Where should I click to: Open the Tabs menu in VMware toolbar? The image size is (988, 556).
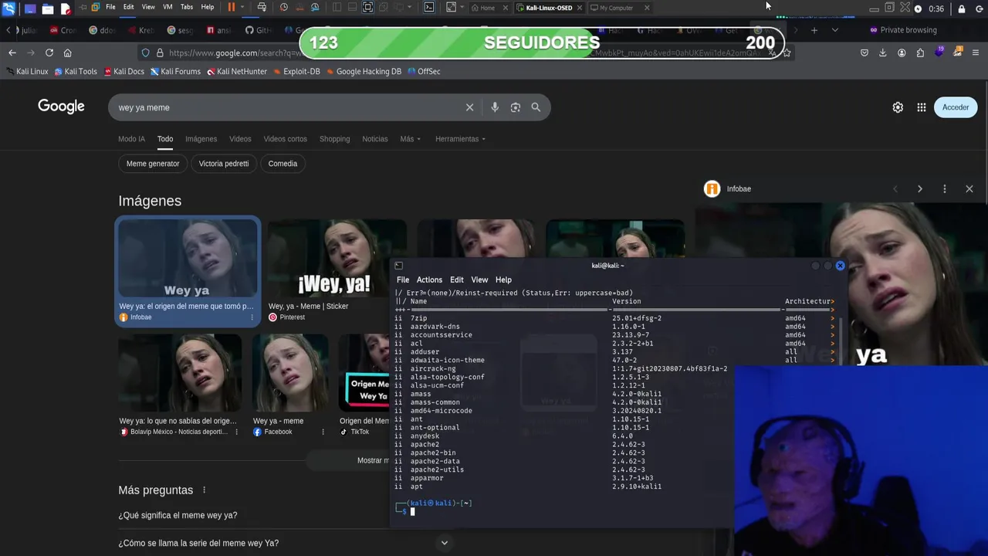pos(187,7)
